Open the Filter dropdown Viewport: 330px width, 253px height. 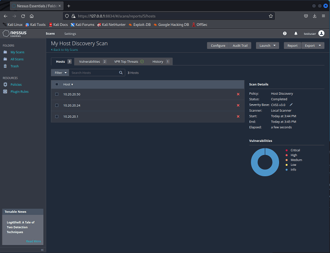coord(60,73)
